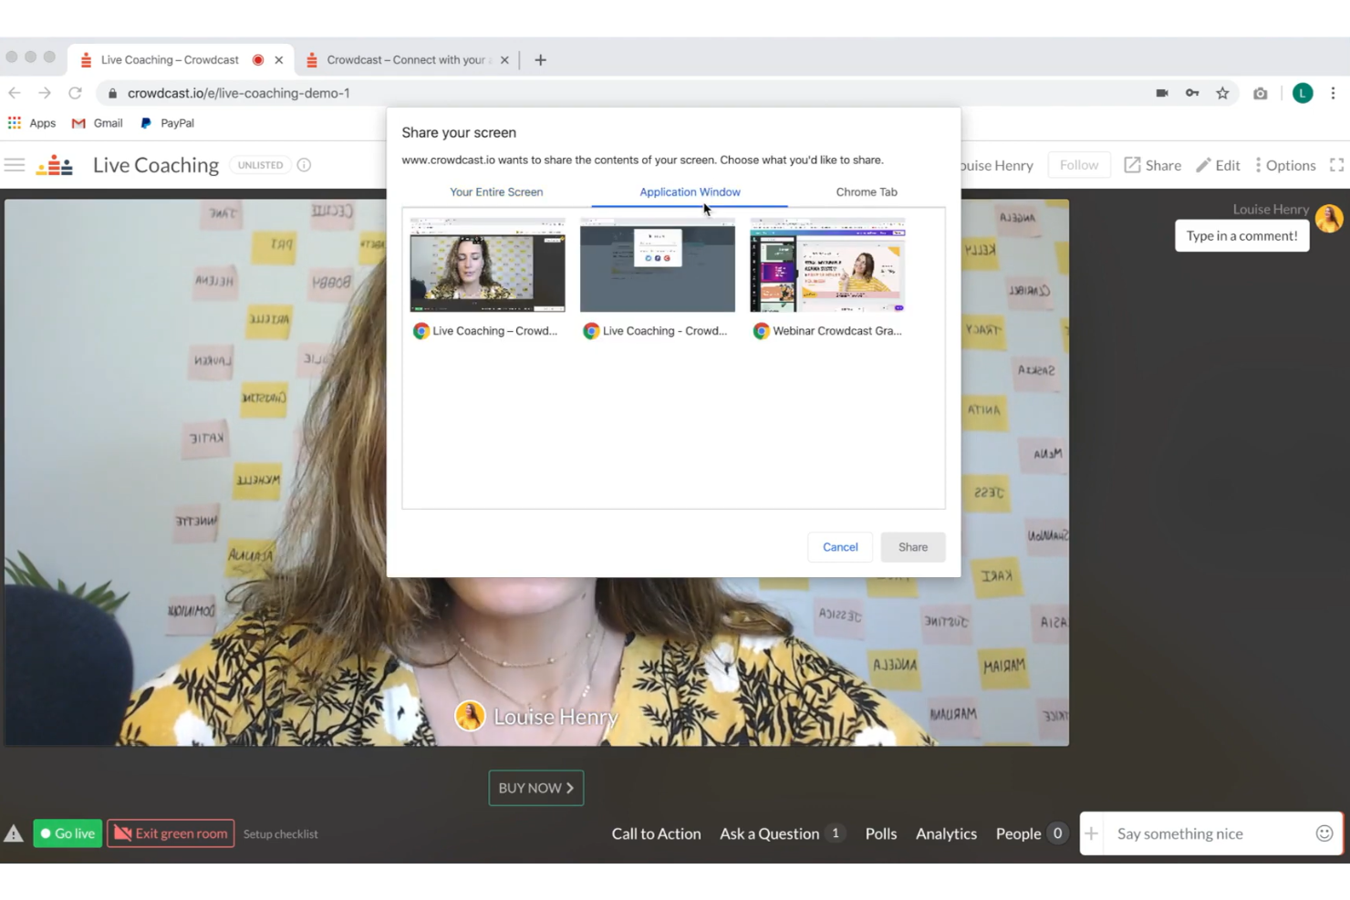
Task: Close the Live Coaching – Crowdcast tab
Action: 279,60
